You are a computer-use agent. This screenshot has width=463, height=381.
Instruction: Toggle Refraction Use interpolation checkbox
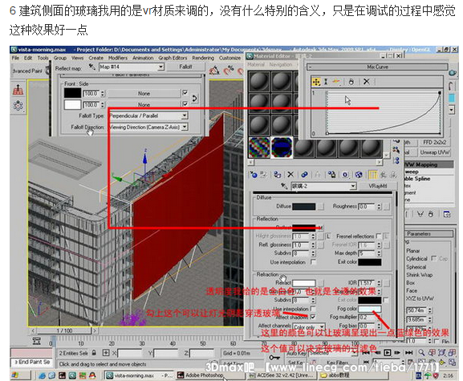point(313,309)
